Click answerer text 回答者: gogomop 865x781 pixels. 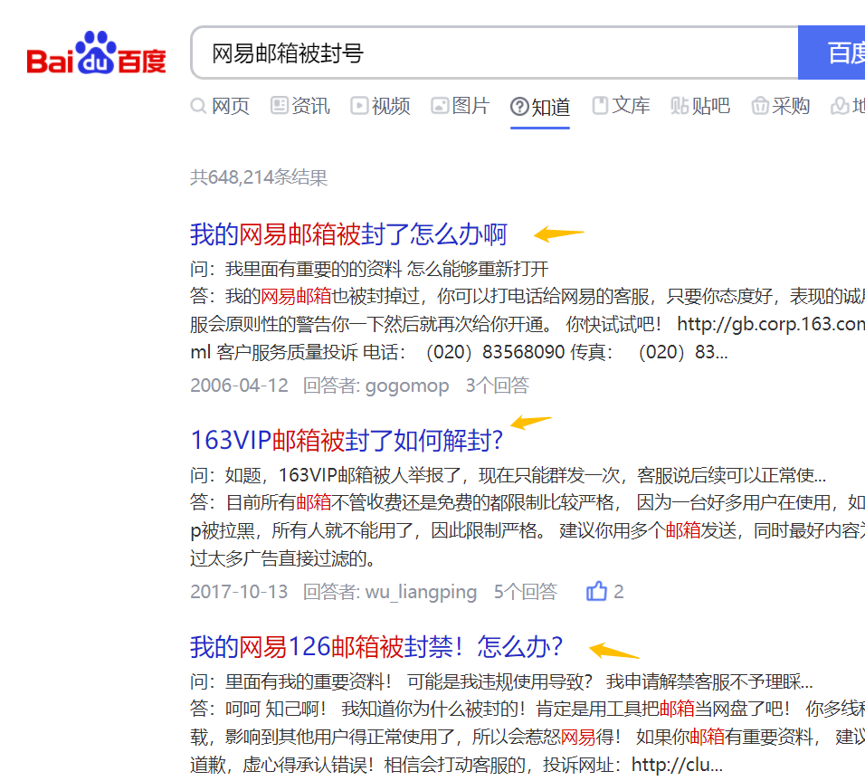[375, 386]
